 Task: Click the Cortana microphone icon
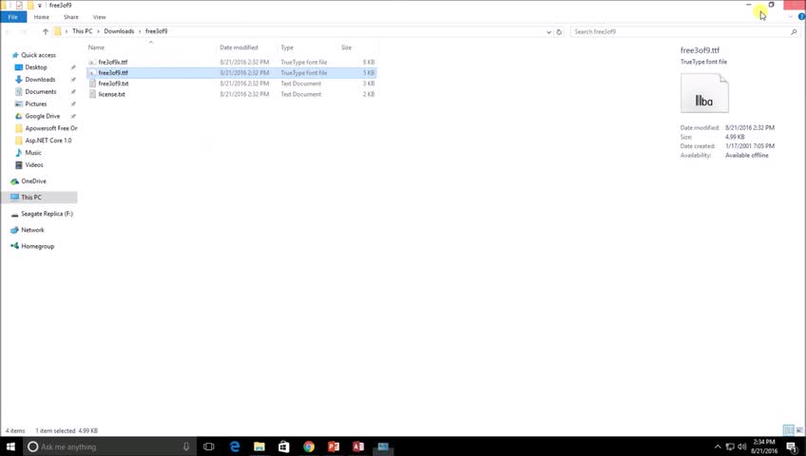186,446
